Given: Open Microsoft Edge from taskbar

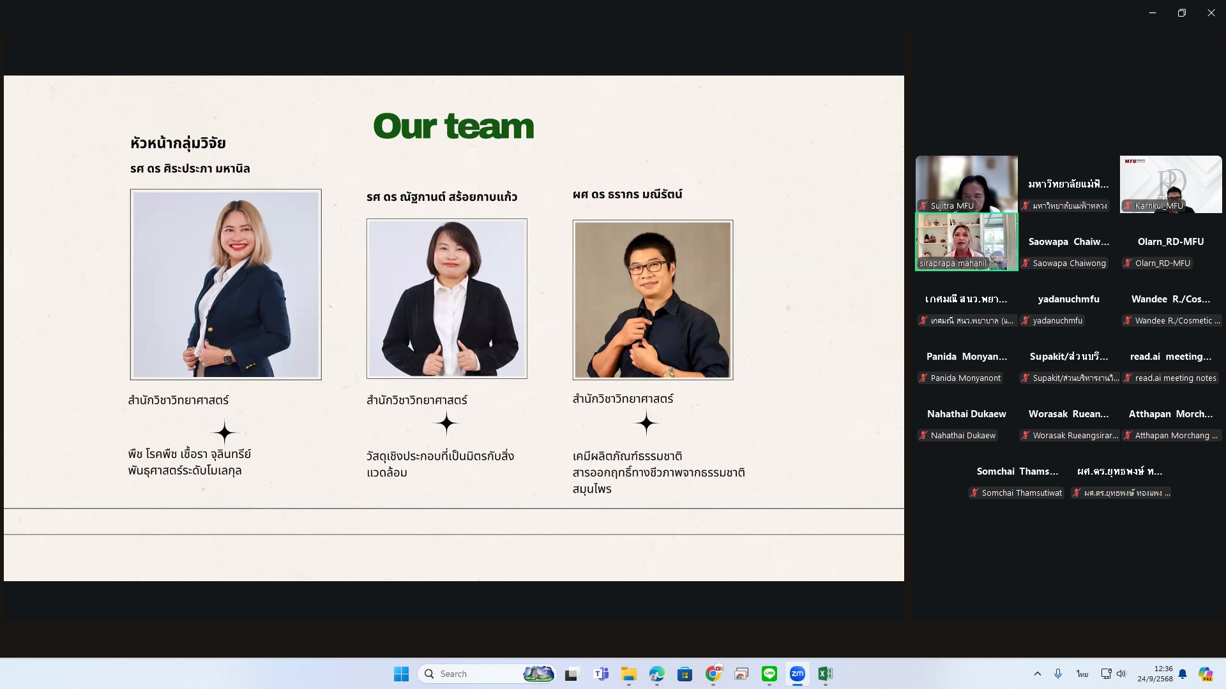Looking at the screenshot, I should tap(656, 674).
